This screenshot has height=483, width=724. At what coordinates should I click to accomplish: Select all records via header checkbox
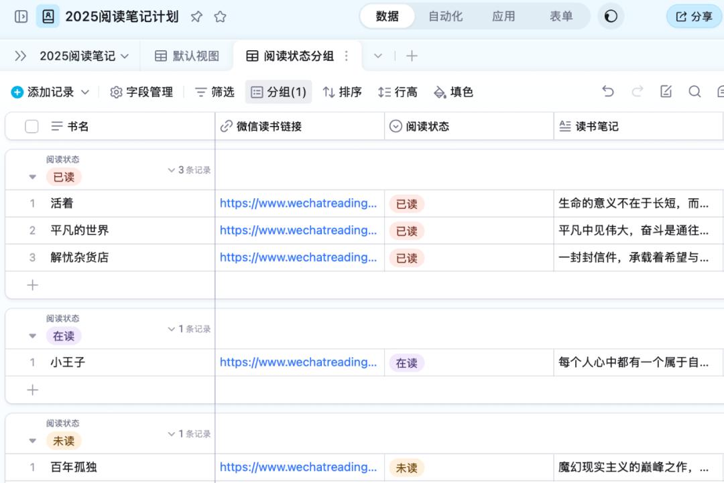32,126
